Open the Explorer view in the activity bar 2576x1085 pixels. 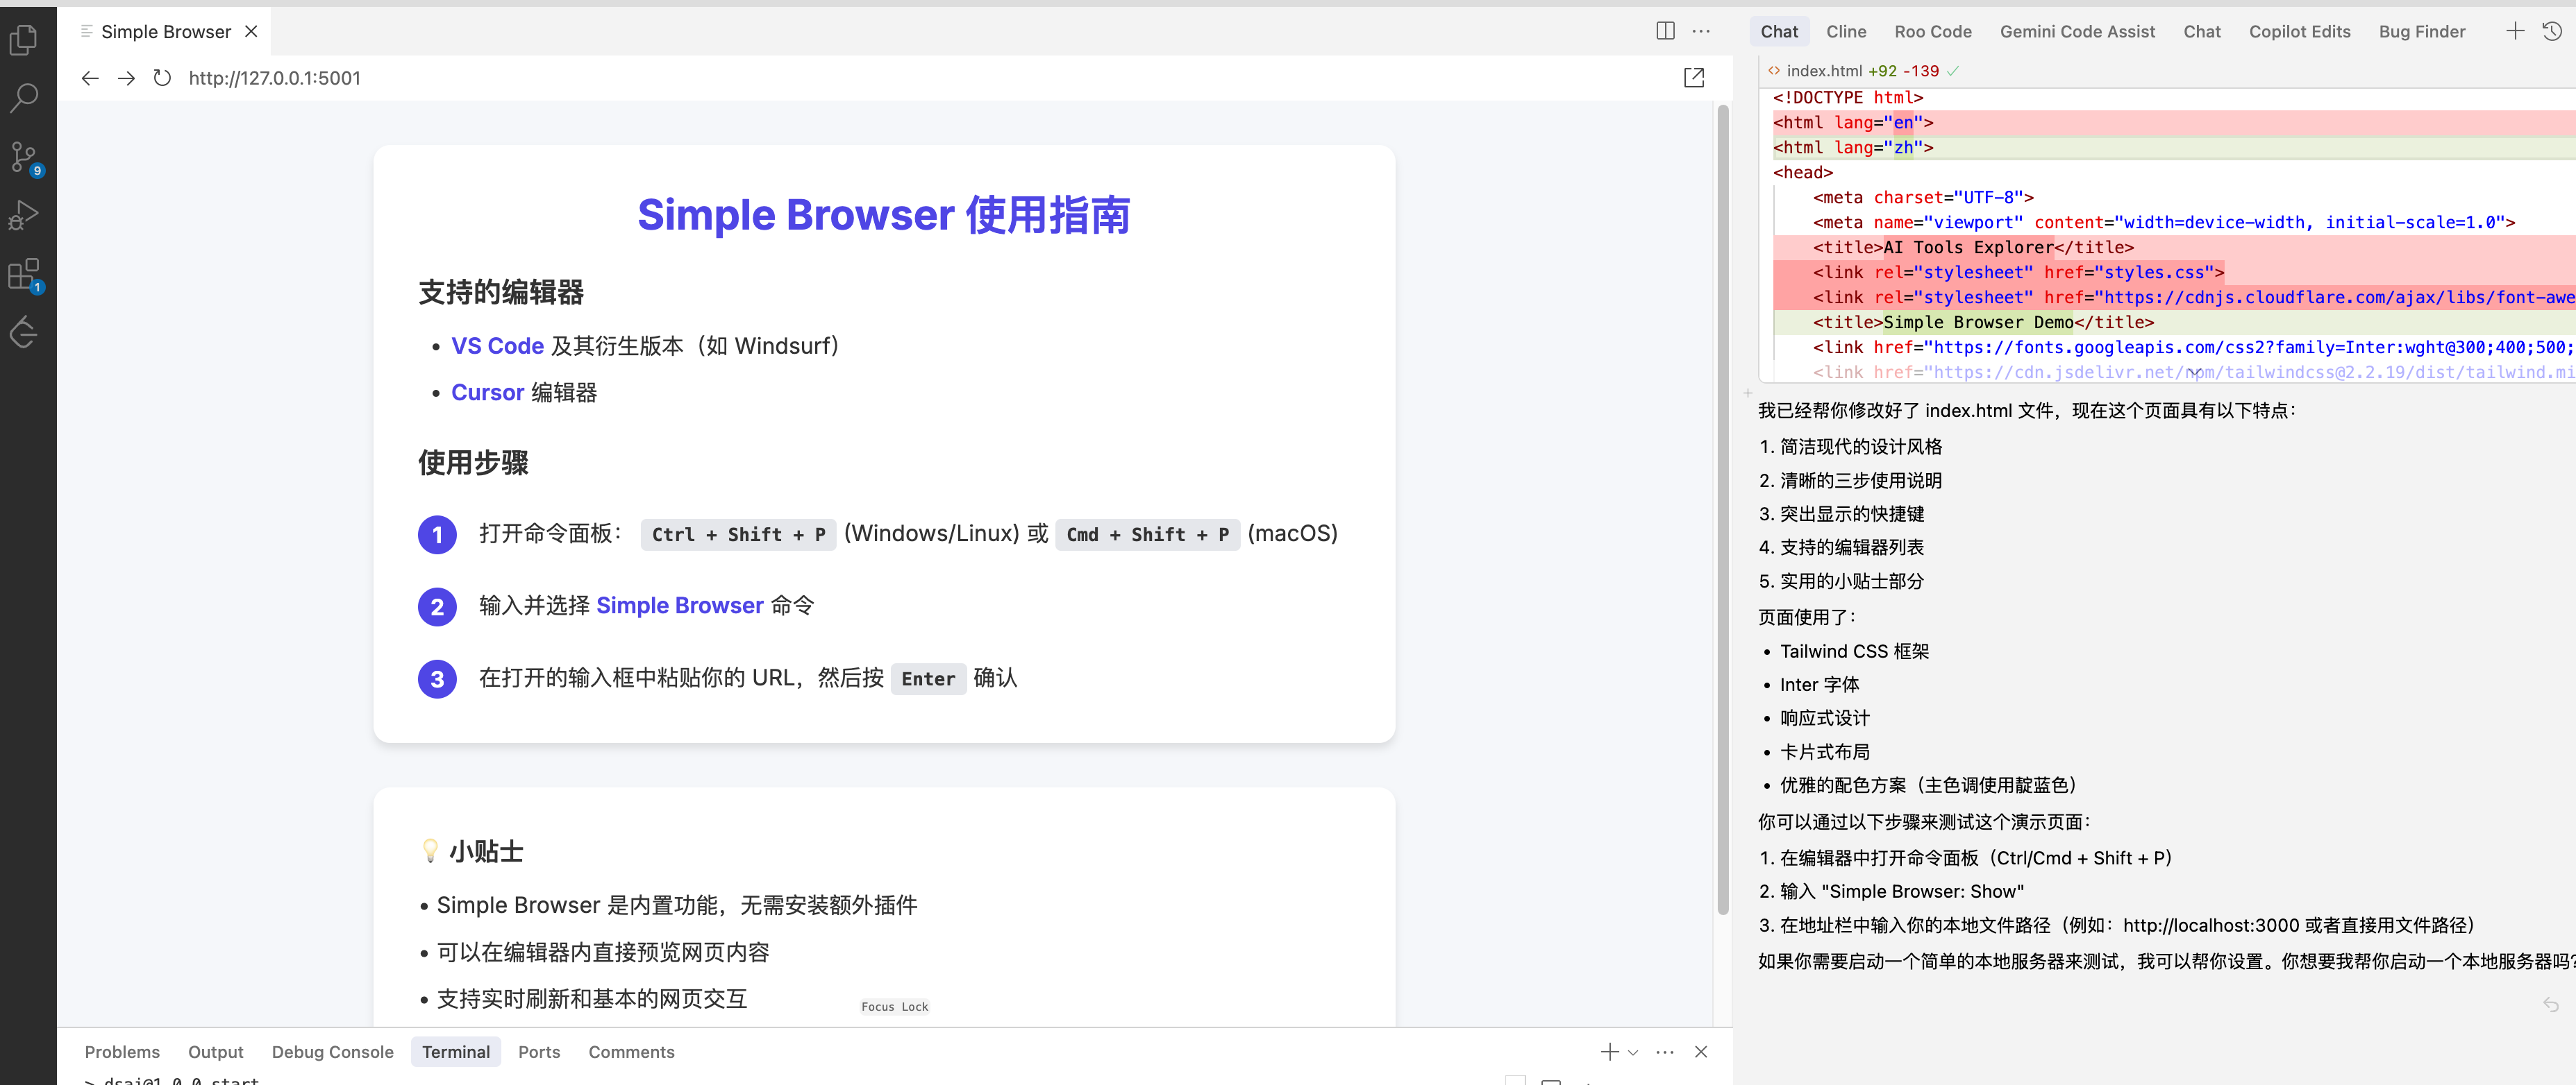tap(23, 40)
